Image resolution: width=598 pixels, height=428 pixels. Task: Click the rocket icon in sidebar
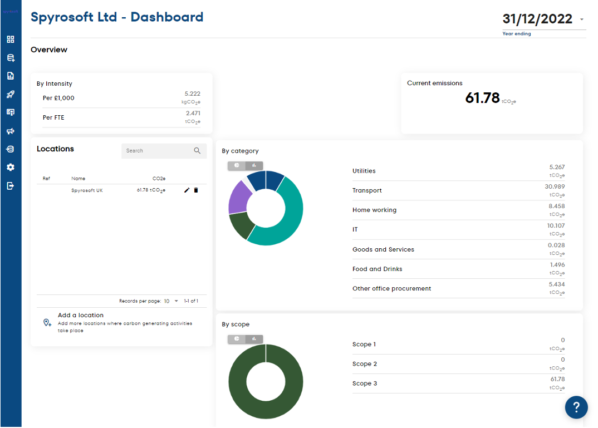(x=11, y=95)
